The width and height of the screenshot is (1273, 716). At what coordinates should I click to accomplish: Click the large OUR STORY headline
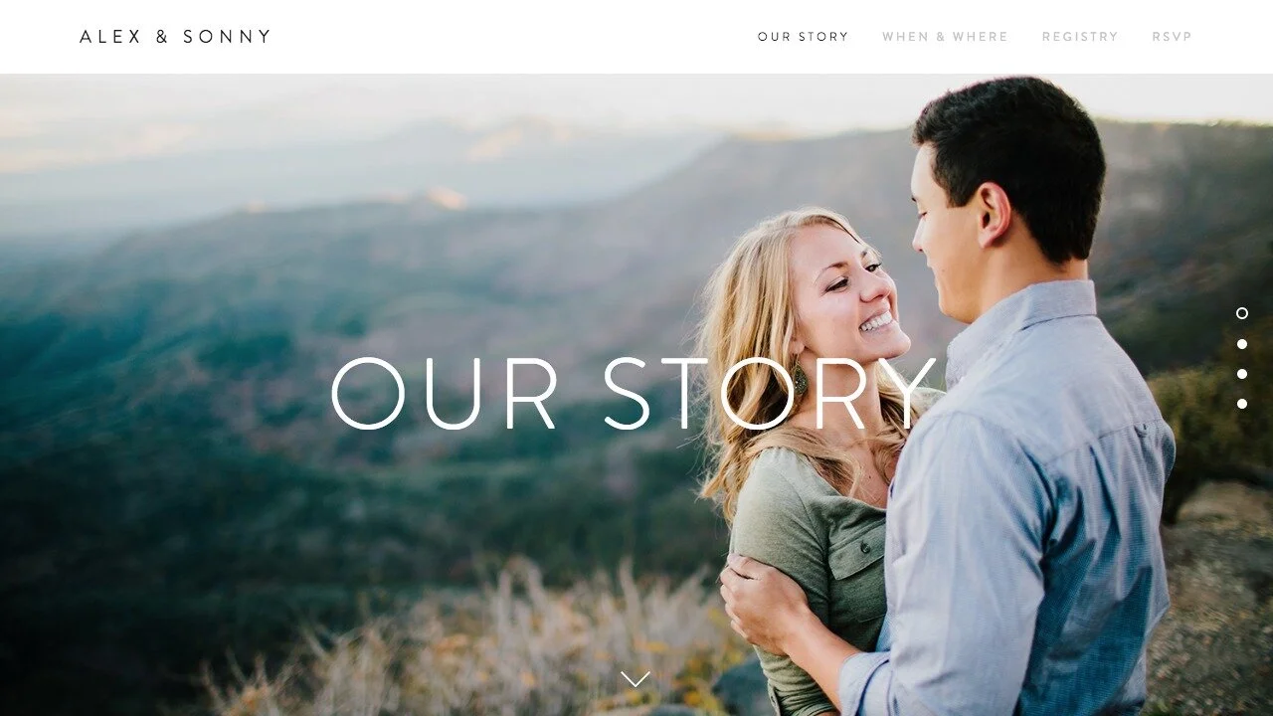click(x=634, y=393)
